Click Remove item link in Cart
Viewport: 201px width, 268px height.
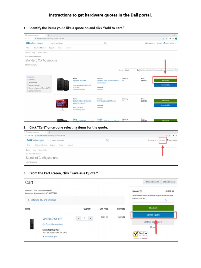(57, 224)
